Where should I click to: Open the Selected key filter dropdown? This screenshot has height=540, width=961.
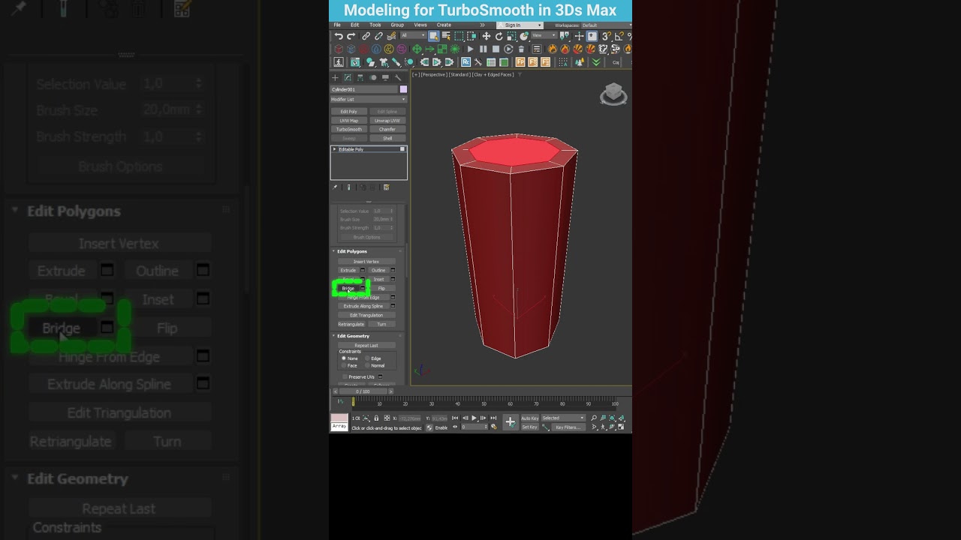563,418
